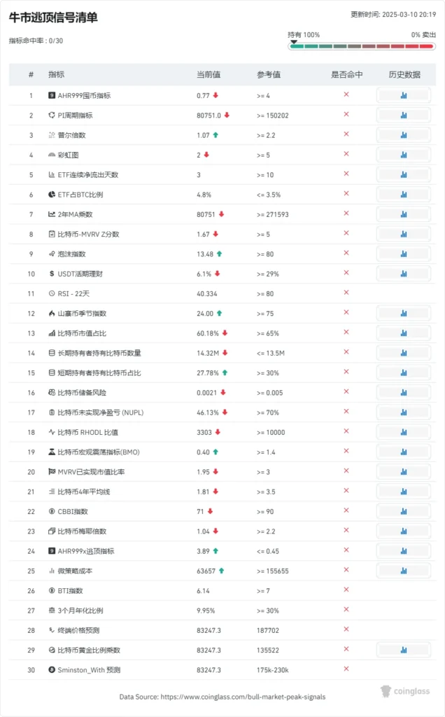The height and width of the screenshot is (717, 445).
Task: Click the red X for RSI - 22天
Action: pyautogui.click(x=346, y=293)
